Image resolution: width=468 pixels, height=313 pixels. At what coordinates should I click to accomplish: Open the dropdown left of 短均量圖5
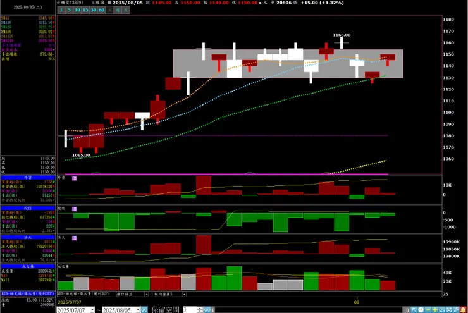[146, 294]
